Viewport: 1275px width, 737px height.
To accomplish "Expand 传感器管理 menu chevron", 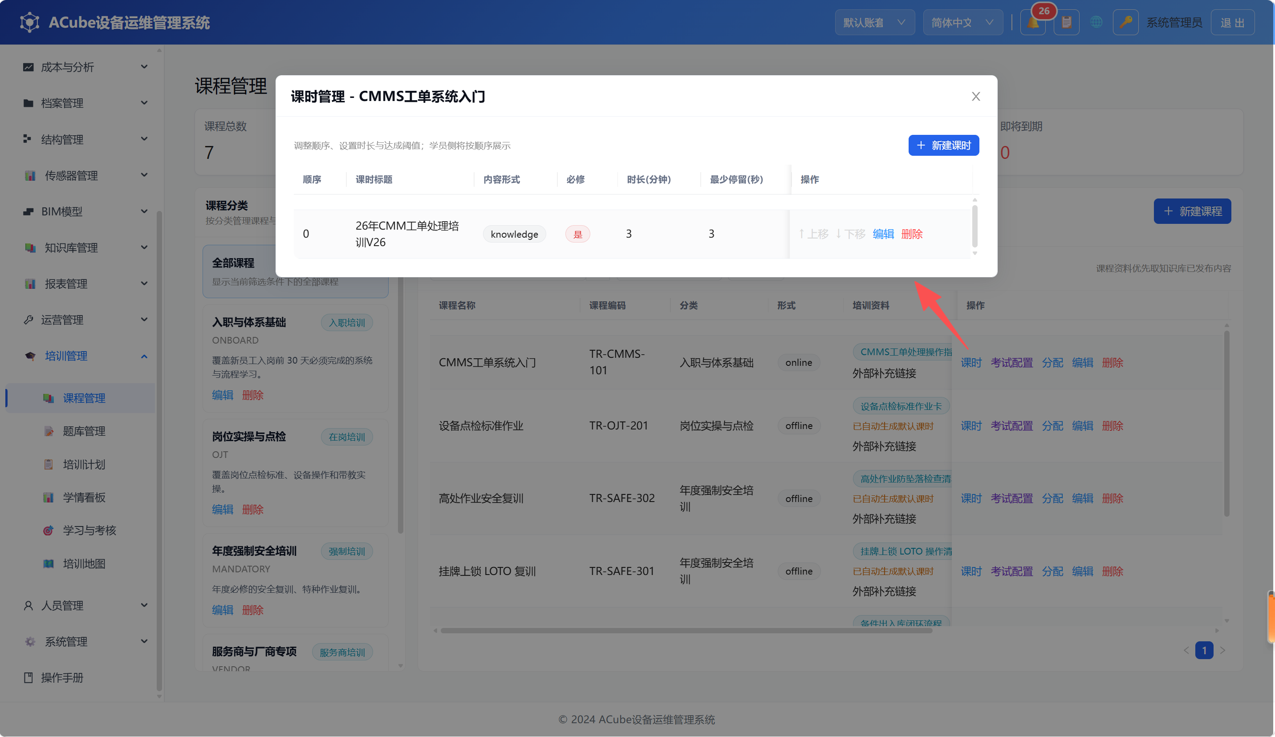I will (144, 175).
